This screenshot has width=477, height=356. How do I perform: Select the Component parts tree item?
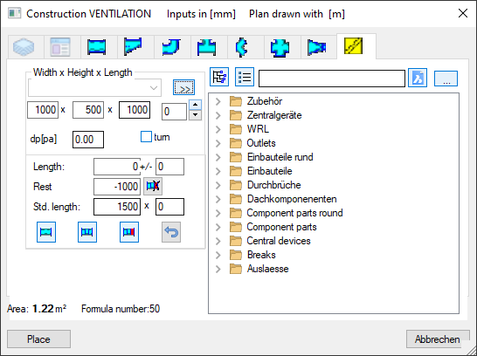(281, 227)
